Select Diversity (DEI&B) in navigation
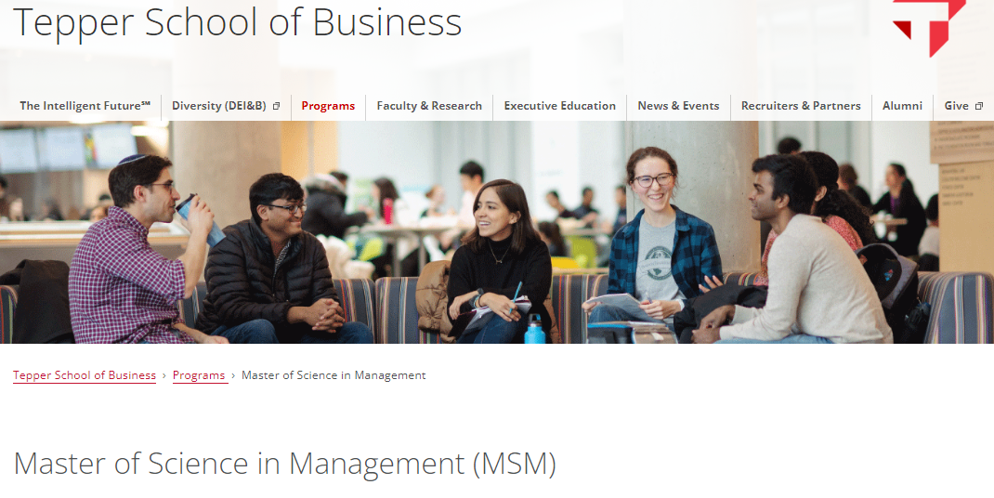 (x=218, y=106)
